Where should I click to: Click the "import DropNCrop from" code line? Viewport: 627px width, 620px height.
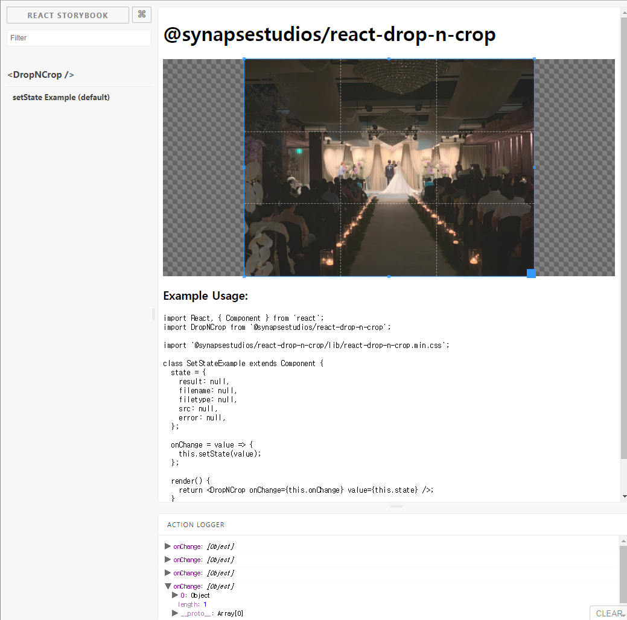[277, 327]
